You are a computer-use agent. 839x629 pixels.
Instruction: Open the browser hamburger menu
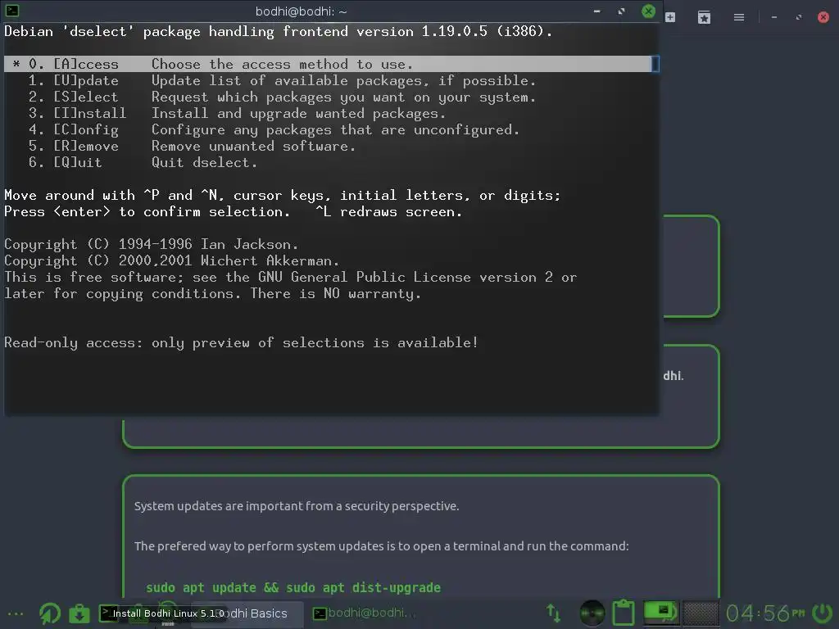click(x=739, y=18)
